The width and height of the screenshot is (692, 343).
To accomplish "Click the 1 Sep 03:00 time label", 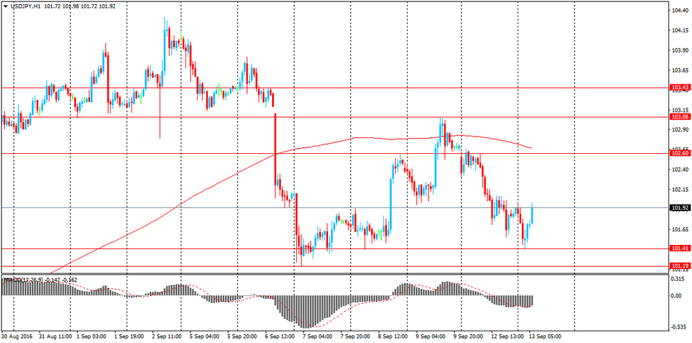I will 91,336.
